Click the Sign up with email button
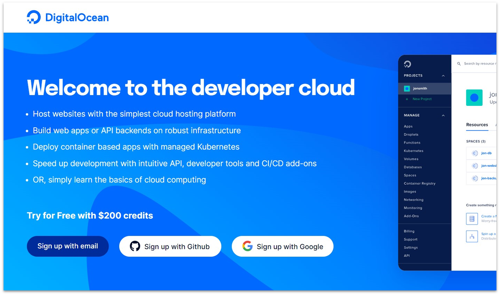This screenshot has height=295, width=500. [x=68, y=246]
